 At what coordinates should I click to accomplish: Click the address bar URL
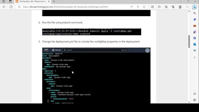(65, 7)
